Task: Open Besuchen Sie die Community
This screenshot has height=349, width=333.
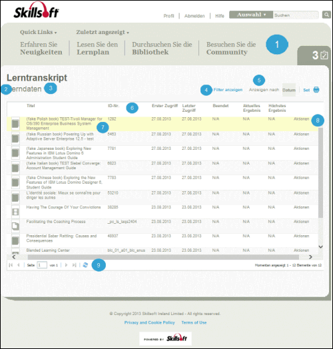Action: coord(231,48)
